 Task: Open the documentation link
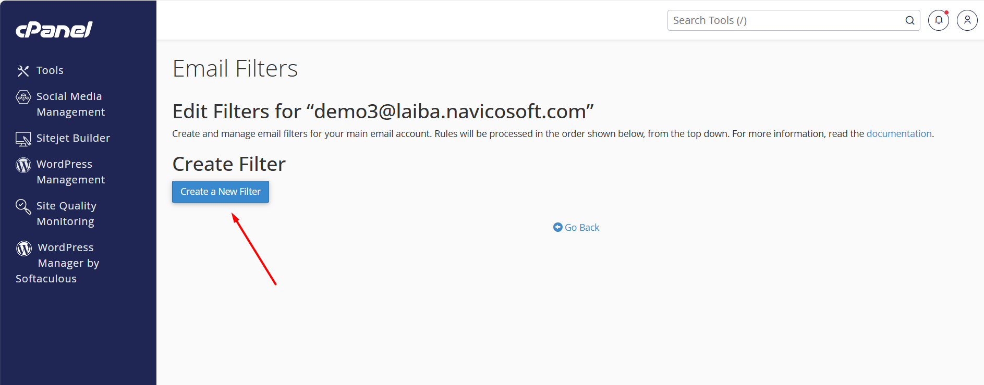(x=898, y=134)
